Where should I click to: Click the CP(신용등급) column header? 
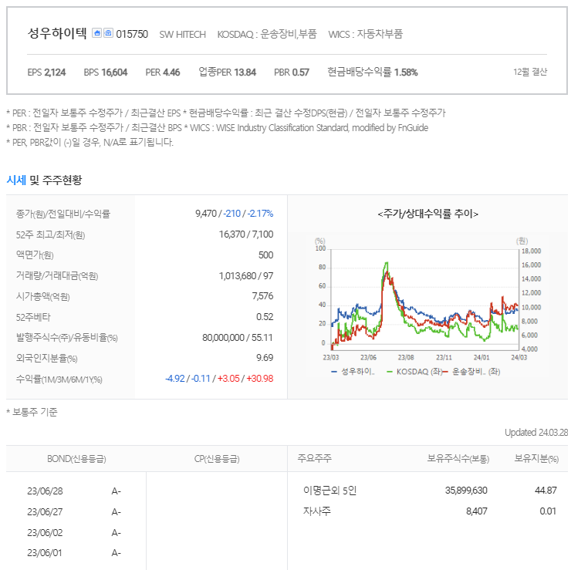tap(217, 459)
